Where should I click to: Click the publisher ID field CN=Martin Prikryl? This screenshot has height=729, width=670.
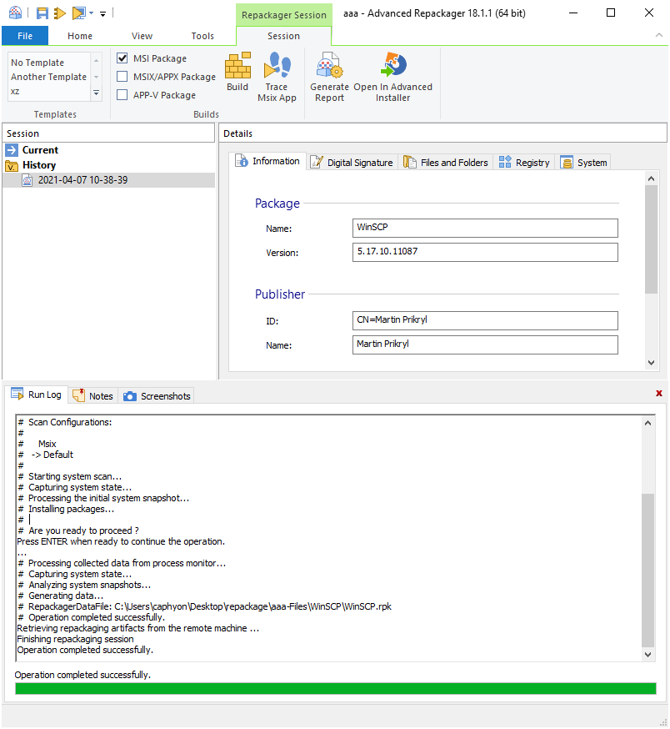tap(485, 320)
